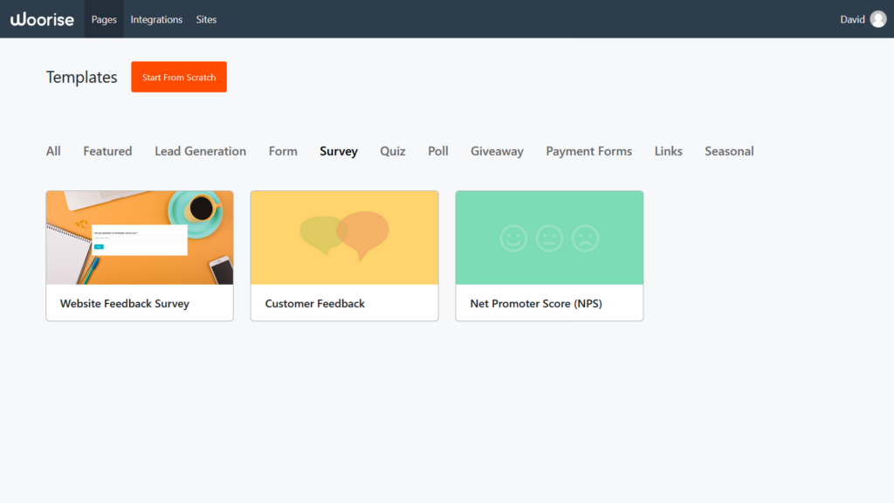Select the Form category tab

click(x=283, y=151)
